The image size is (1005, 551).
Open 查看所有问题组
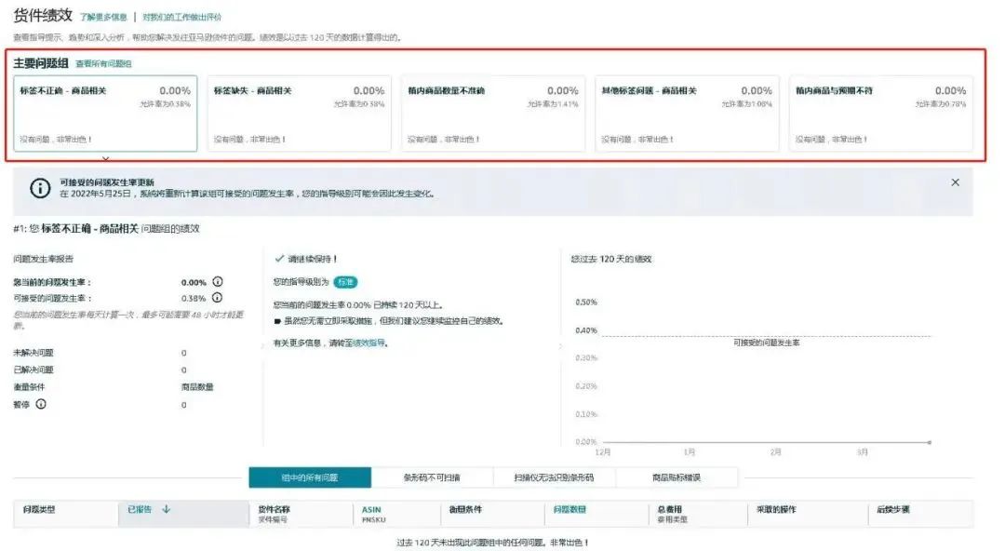(103, 65)
